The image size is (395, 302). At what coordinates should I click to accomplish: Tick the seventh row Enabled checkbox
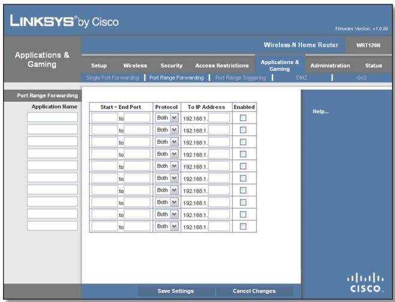243,190
